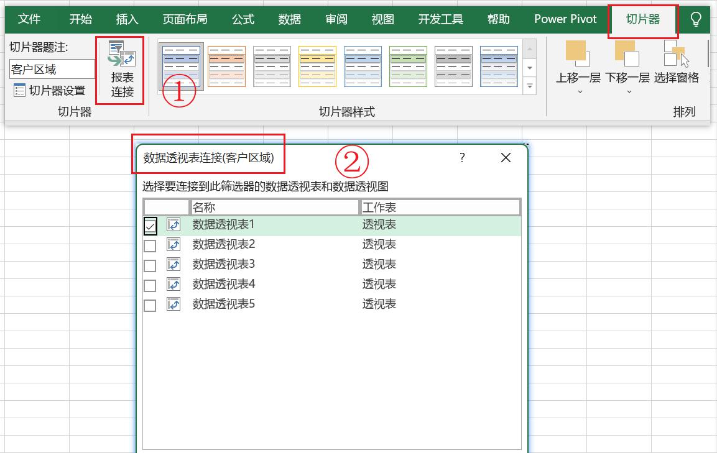Switch to the 视图 tab

tap(382, 19)
